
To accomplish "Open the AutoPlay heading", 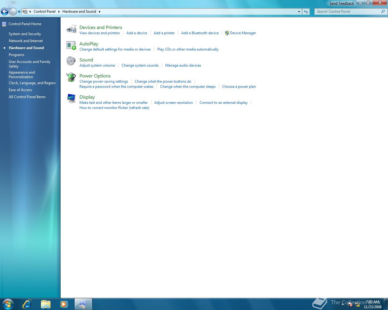I will [x=89, y=44].
